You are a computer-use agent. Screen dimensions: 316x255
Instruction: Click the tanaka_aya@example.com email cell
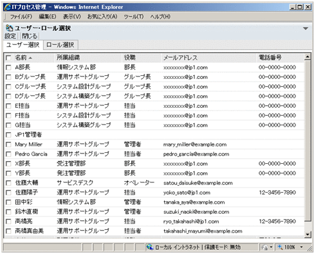[194, 202]
